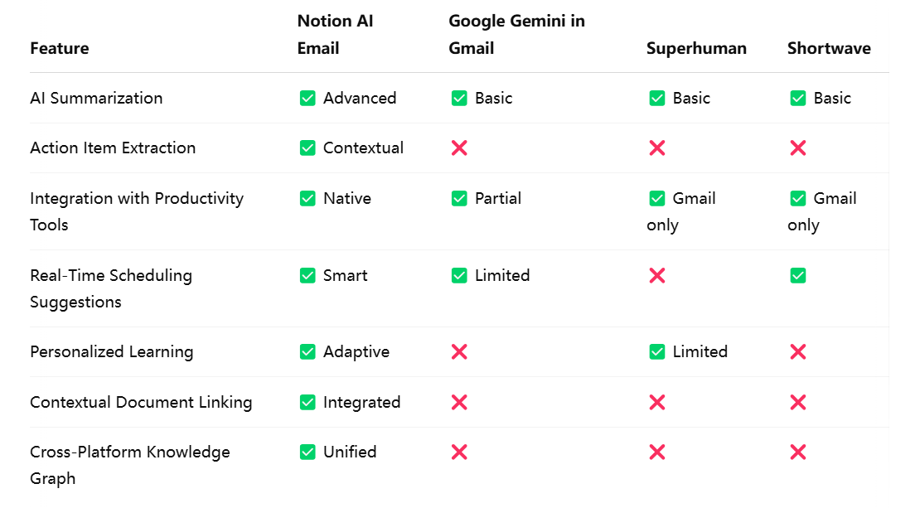The height and width of the screenshot is (508, 920).
Task: Click the Shortwave column header
Action: click(x=829, y=48)
